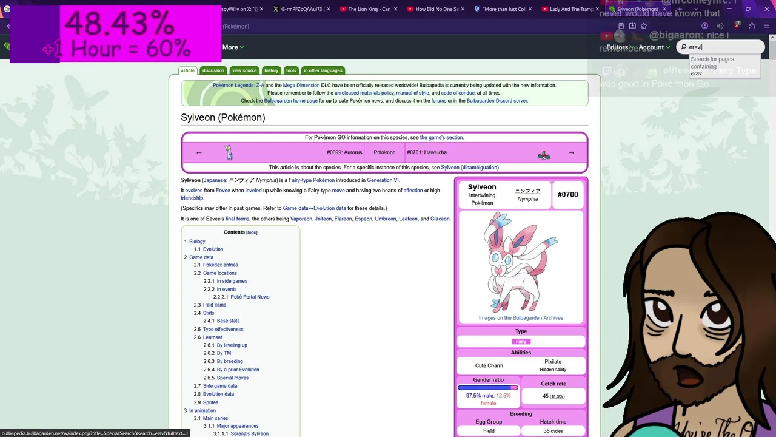Click the right arrow to next Pokémon
The width and height of the screenshot is (776, 437).
571,152
